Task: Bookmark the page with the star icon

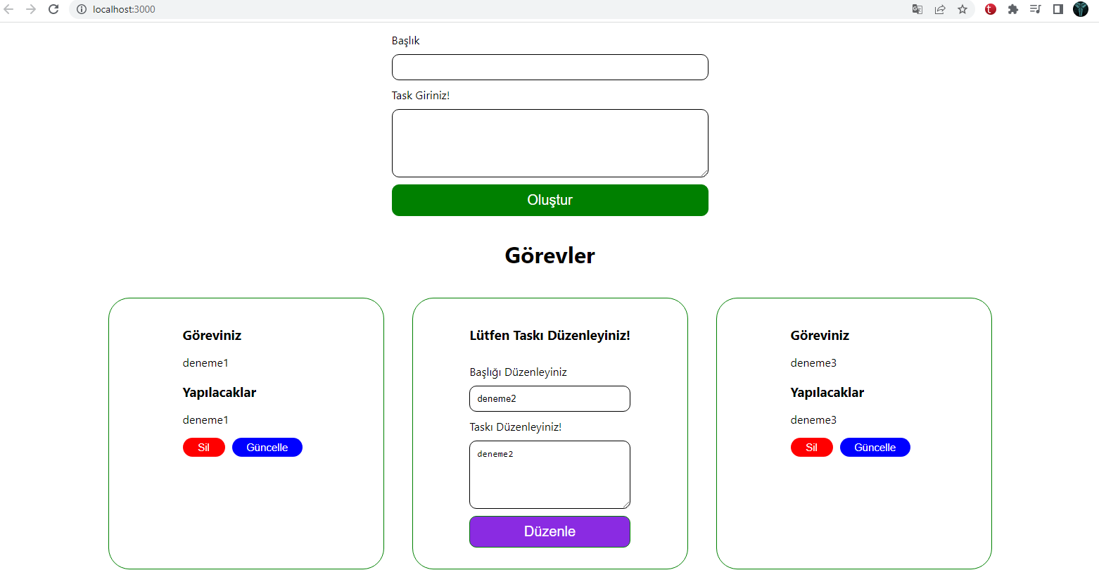Action: click(963, 9)
